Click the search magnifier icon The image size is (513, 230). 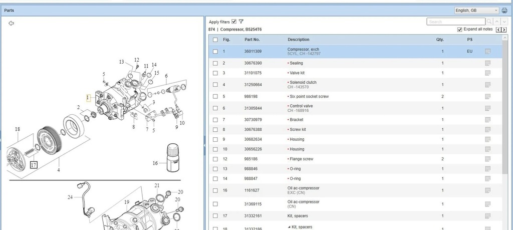pyautogui.click(x=489, y=22)
